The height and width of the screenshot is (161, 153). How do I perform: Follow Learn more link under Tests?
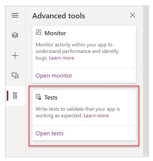(x=96, y=116)
